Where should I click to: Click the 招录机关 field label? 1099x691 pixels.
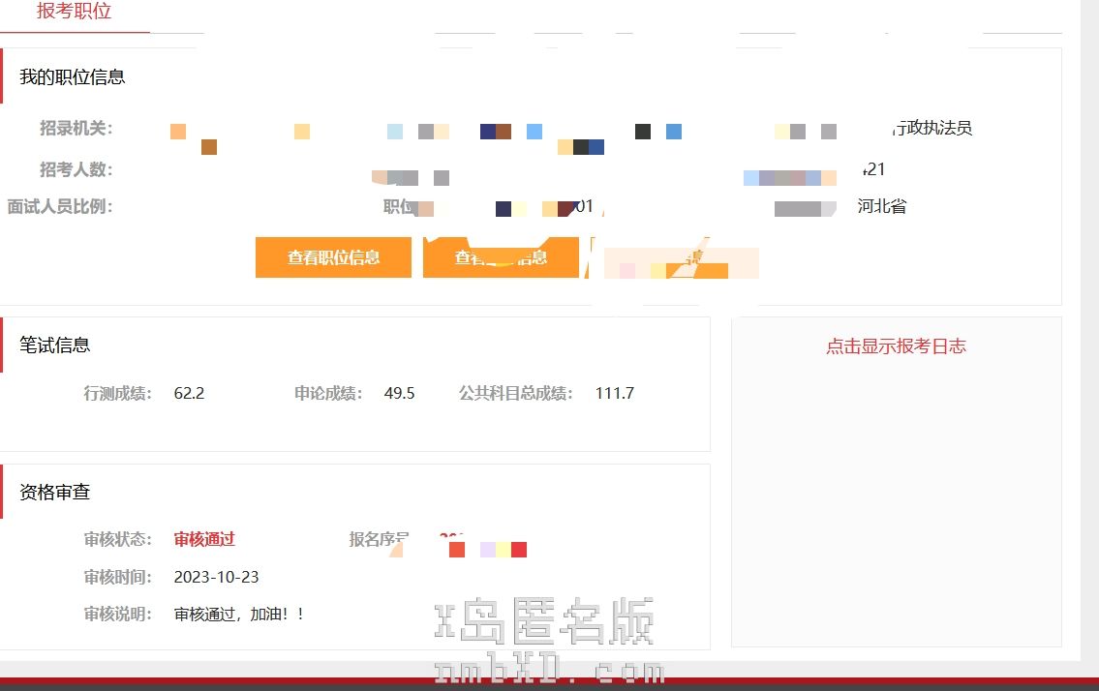76,129
